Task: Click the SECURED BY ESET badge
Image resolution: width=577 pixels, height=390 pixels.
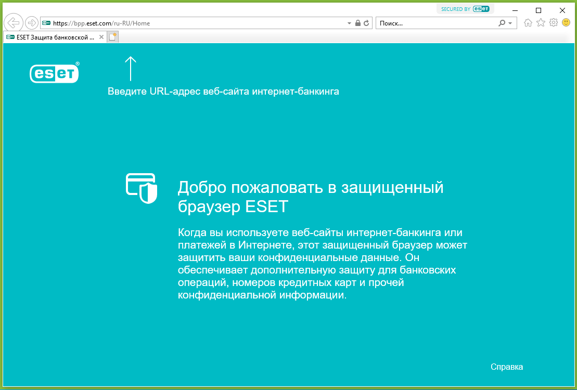Action: tap(465, 9)
